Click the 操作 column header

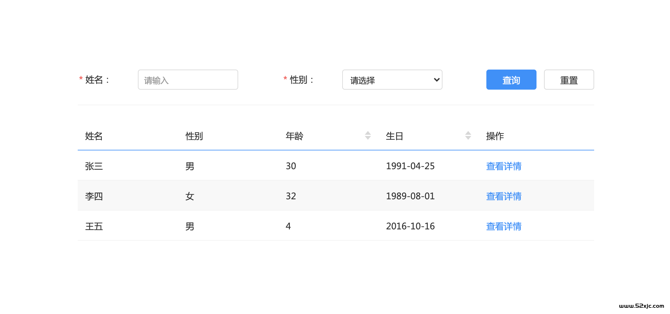click(x=495, y=136)
